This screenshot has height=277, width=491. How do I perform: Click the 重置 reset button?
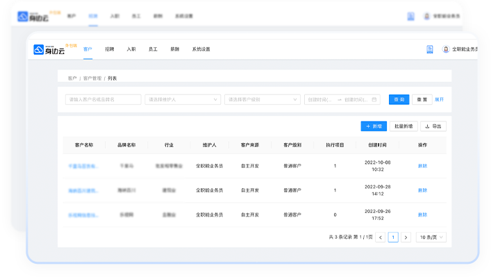pos(422,99)
